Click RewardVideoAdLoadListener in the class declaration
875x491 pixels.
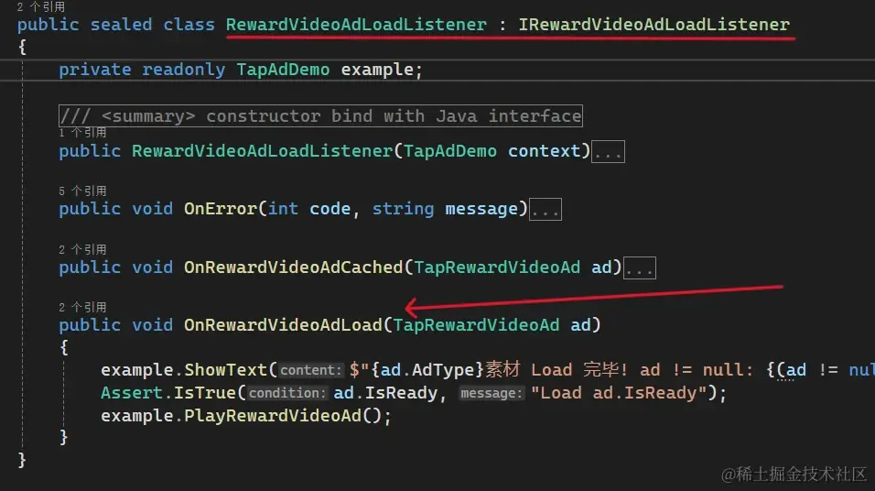point(356,25)
